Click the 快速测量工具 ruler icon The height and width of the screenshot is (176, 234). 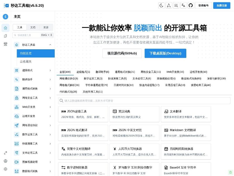pyautogui.click(x=17, y=144)
